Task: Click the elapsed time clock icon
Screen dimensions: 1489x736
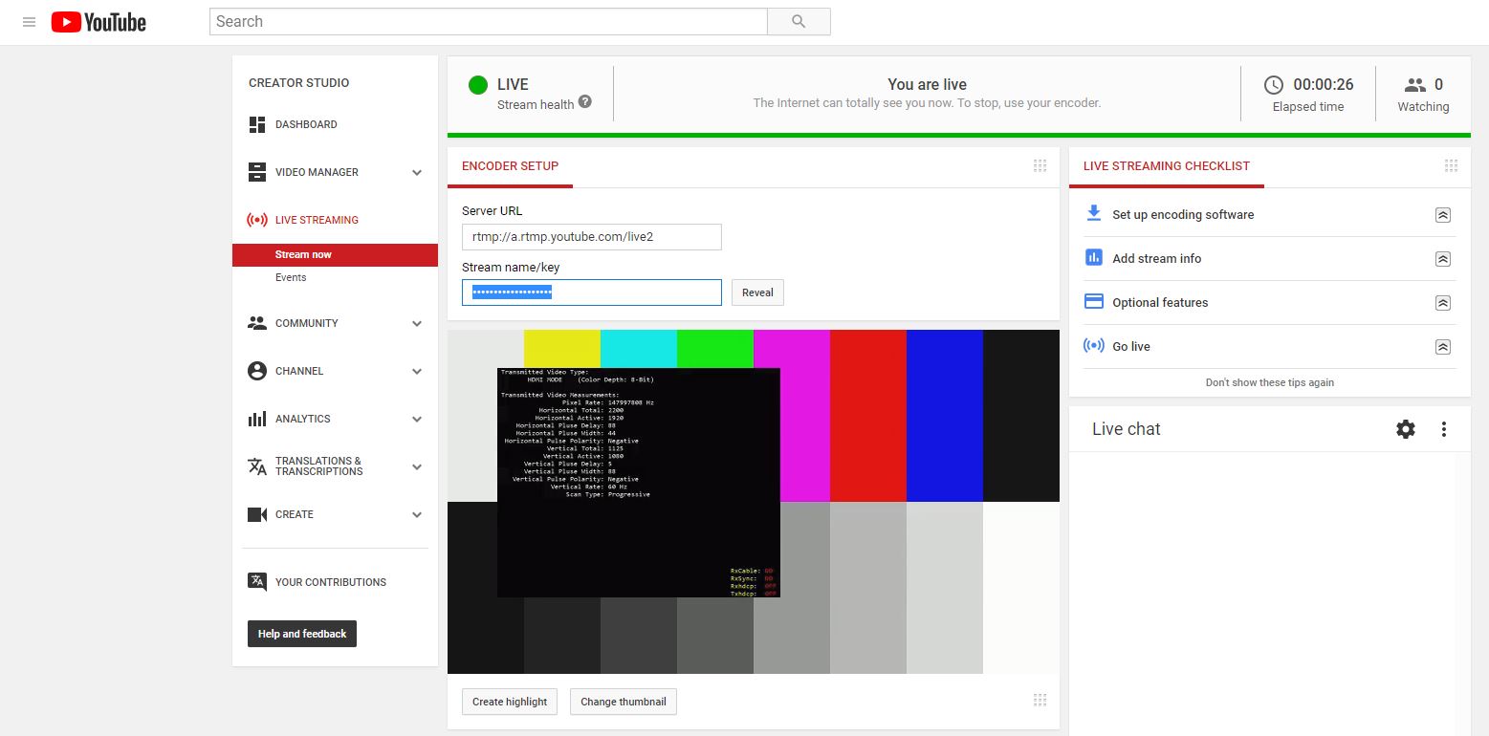Action: tap(1274, 85)
